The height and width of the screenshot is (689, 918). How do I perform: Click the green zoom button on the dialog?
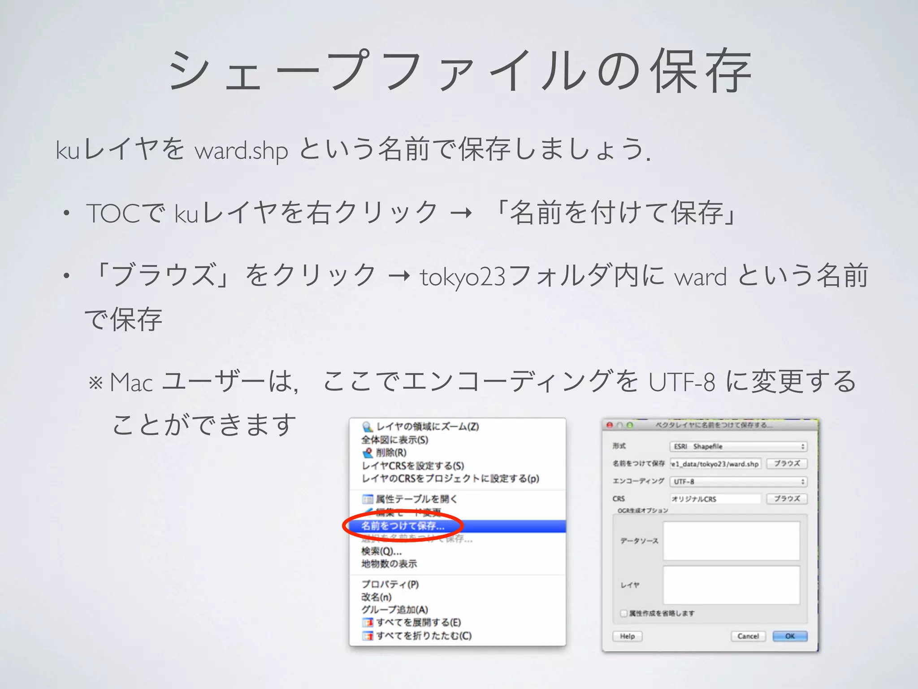(630, 425)
